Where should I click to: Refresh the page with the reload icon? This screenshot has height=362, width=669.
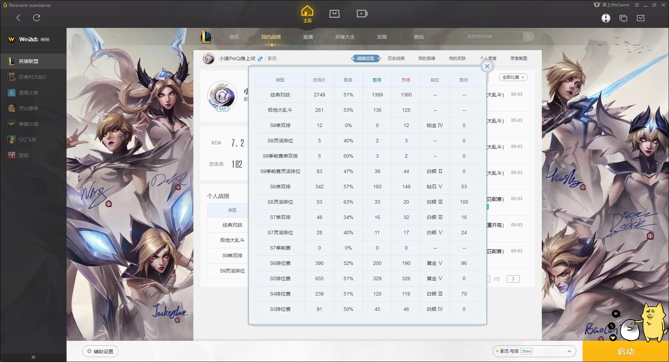click(37, 18)
